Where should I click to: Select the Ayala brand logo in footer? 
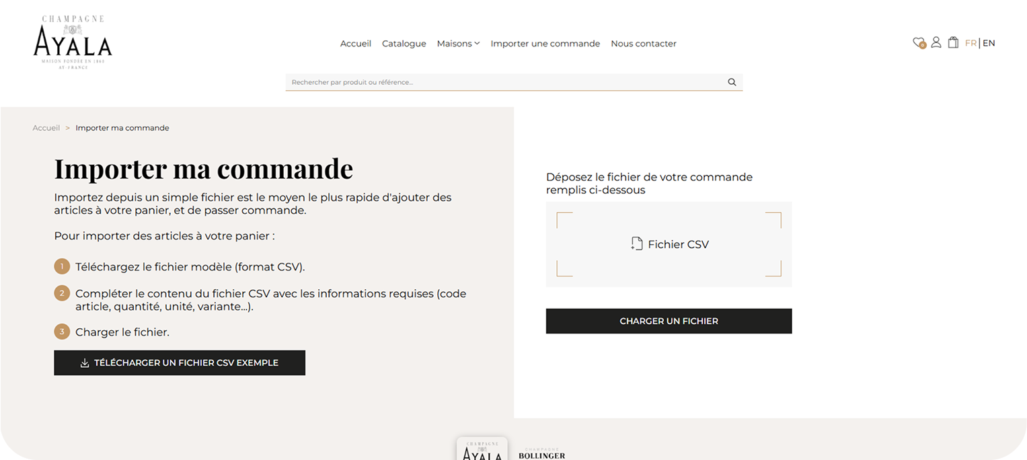pyautogui.click(x=482, y=449)
